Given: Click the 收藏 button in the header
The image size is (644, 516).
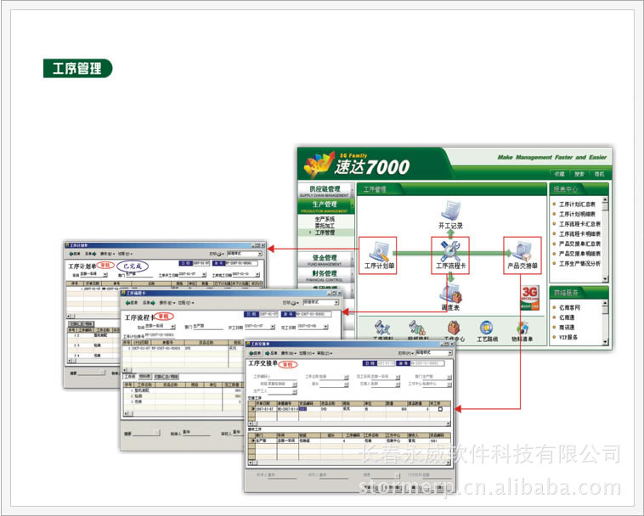Looking at the screenshot, I should point(559,174).
